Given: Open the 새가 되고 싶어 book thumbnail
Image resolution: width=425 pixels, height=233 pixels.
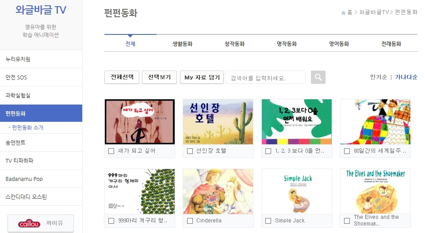Looking at the screenshot, I should click(x=140, y=122).
